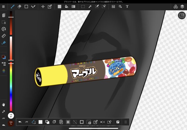Select the Text tool
The width and height of the screenshot is (187, 130).
127,7
